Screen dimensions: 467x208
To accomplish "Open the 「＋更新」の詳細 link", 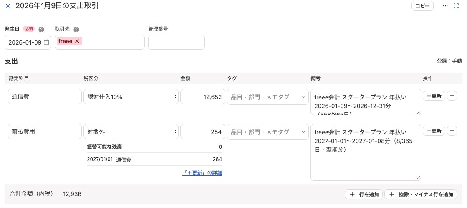I will (x=202, y=173).
